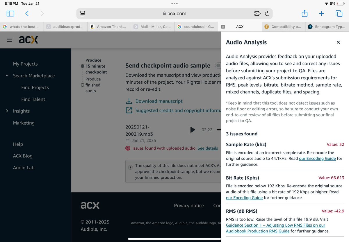The height and width of the screenshot is (242, 349).
Task: Expand the Insights section chevron
Action: (7, 111)
